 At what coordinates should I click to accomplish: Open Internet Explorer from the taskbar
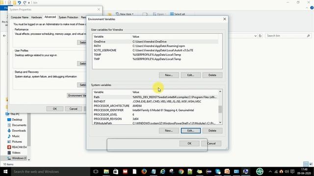(162, 172)
